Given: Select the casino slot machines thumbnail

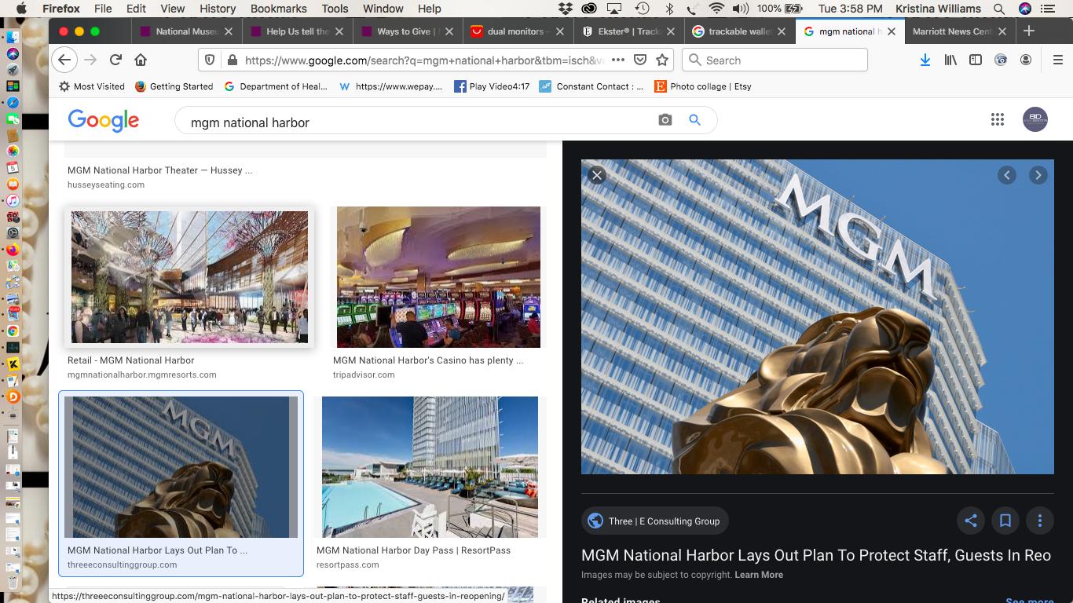Looking at the screenshot, I should pyautogui.click(x=438, y=277).
